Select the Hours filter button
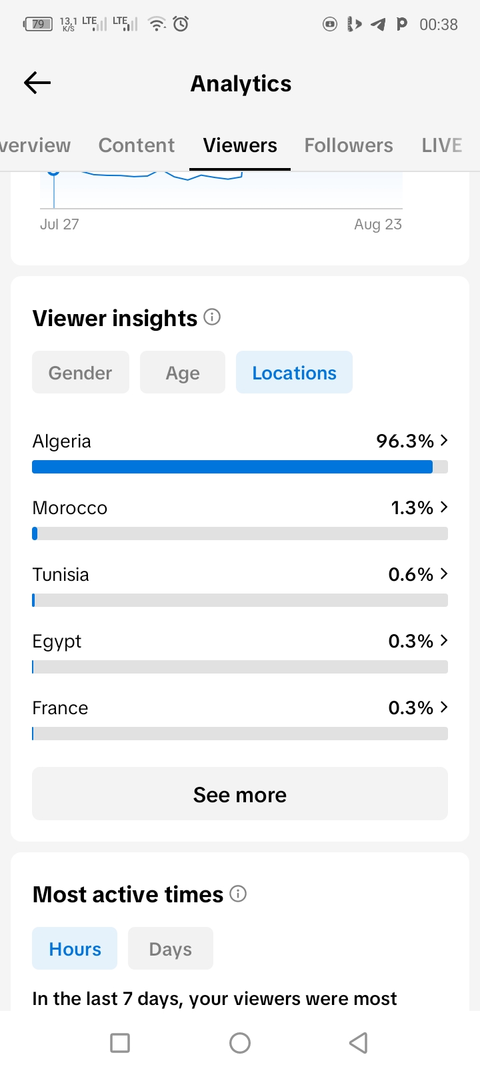 (x=75, y=948)
